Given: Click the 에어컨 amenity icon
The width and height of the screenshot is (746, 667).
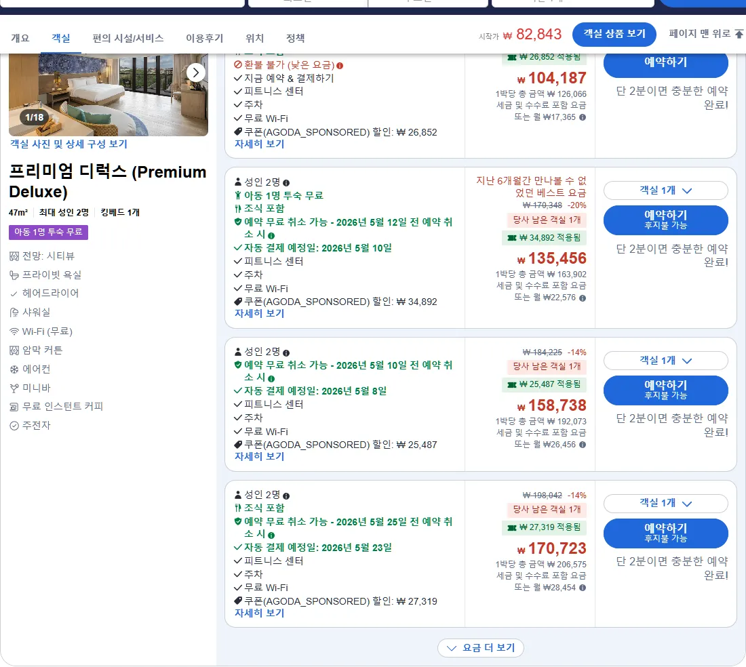Looking at the screenshot, I should click(x=14, y=369).
